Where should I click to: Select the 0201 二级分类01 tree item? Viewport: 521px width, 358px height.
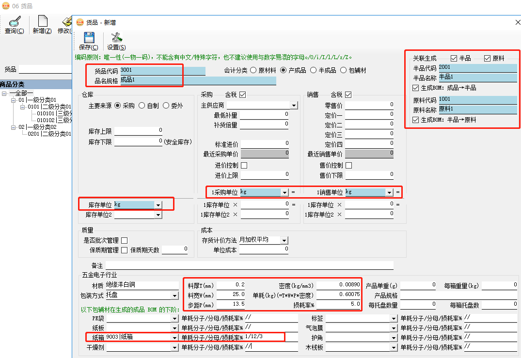pyautogui.click(x=44, y=134)
